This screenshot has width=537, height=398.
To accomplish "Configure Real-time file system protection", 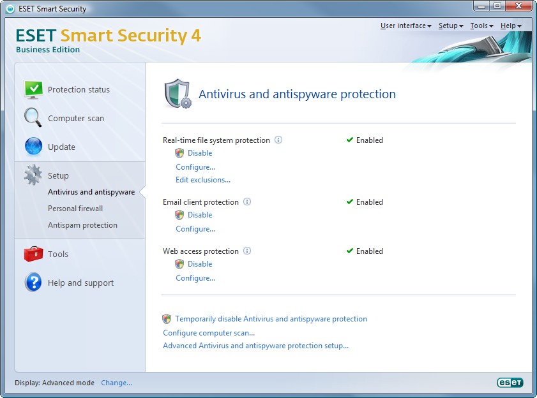I will pos(195,167).
